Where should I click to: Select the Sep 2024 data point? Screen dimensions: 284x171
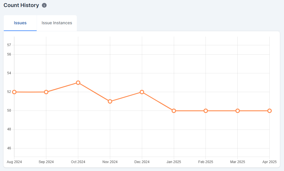(x=46, y=92)
